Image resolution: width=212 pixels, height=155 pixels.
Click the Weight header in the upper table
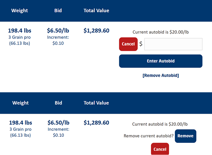pyautogui.click(x=20, y=11)
